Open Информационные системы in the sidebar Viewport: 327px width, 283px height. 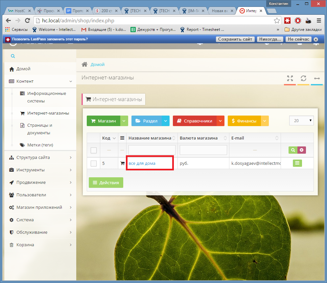[47, 97]
